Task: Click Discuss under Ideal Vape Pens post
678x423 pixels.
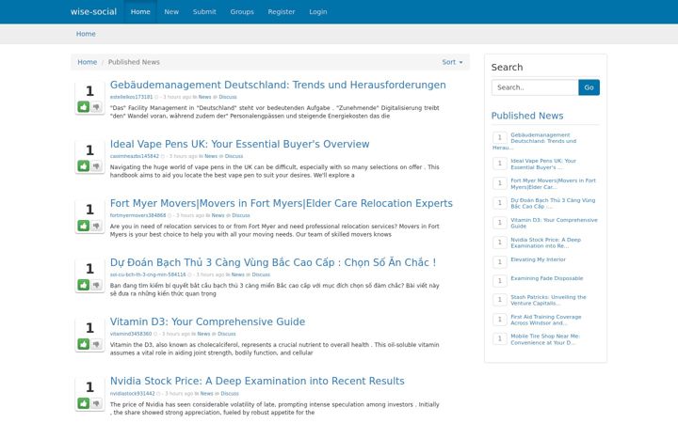Action: point(234,156)
